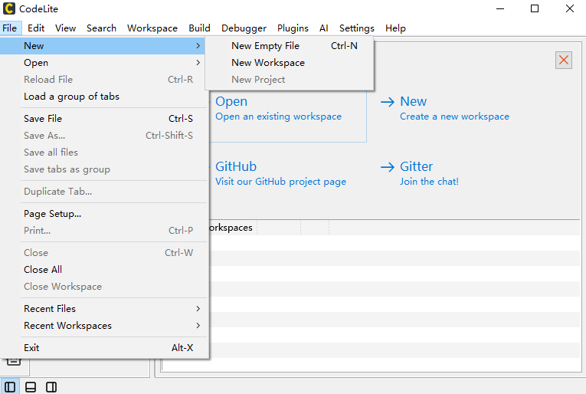This screenshot has width=586, height=394.
Task: Choose Save File
Action: 103,119
